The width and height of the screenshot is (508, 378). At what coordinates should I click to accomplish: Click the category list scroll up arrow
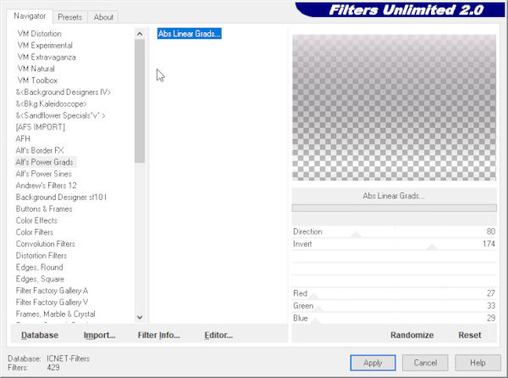[140, 34]
